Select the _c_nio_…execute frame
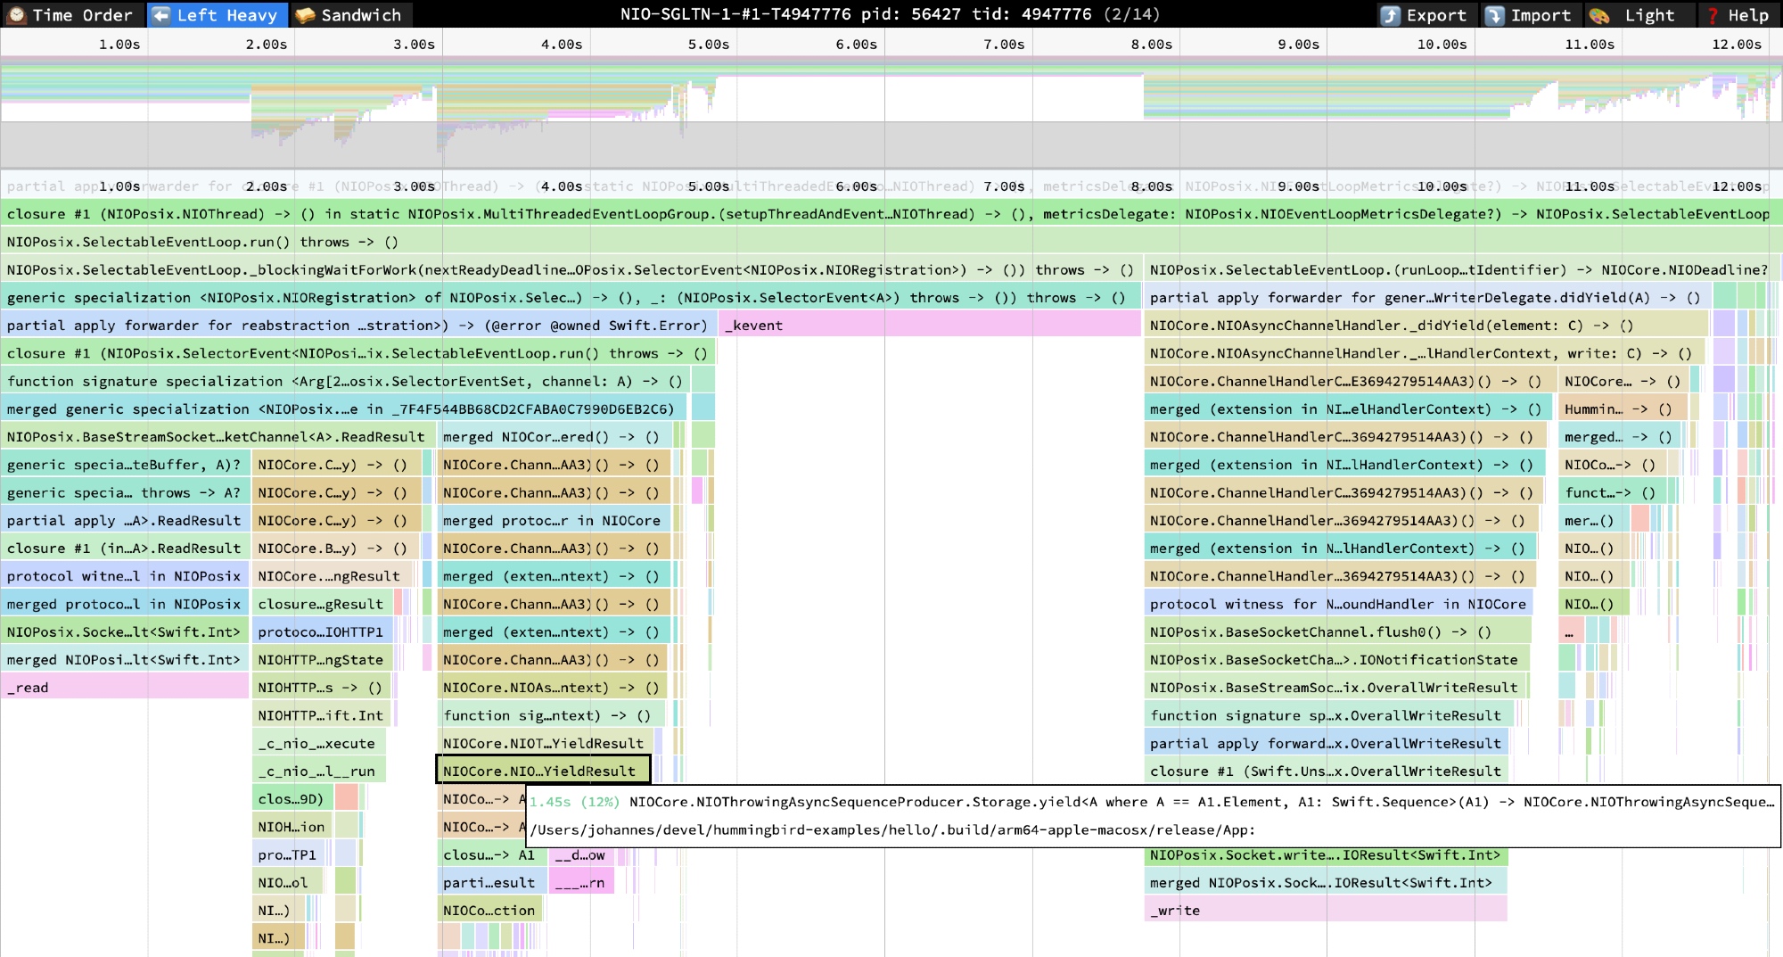The width and height of the screenshot is (1783, 957). point(317,744)
